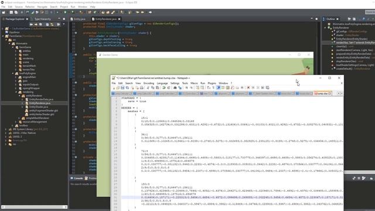Click the green Run icon in Eclipse toolbar

pyautogui.click(x=65, y=12)
